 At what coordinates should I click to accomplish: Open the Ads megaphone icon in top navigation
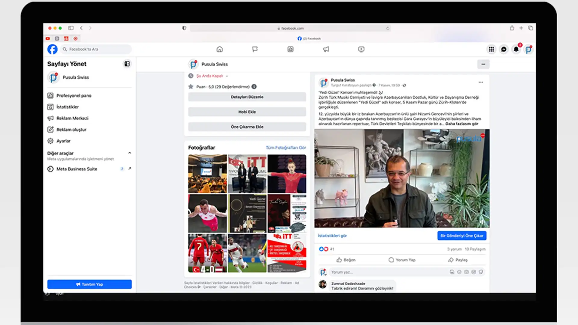point(326,49)
